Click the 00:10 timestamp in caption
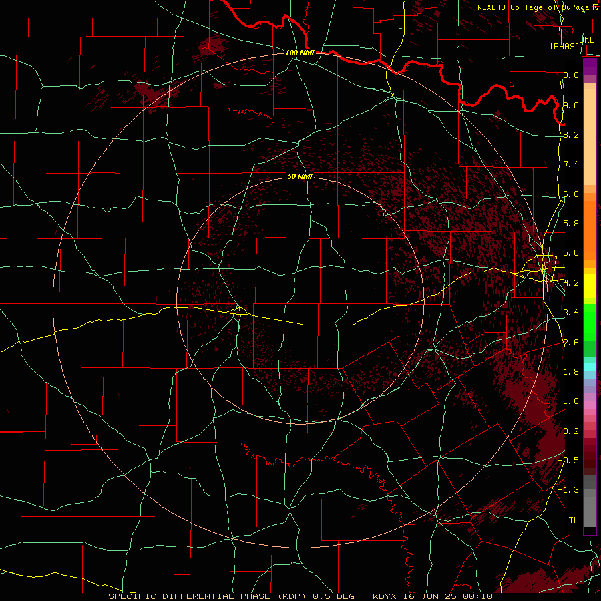Image resolution: width=601 pixels, height=601 pixels. [x=477, y=596]
